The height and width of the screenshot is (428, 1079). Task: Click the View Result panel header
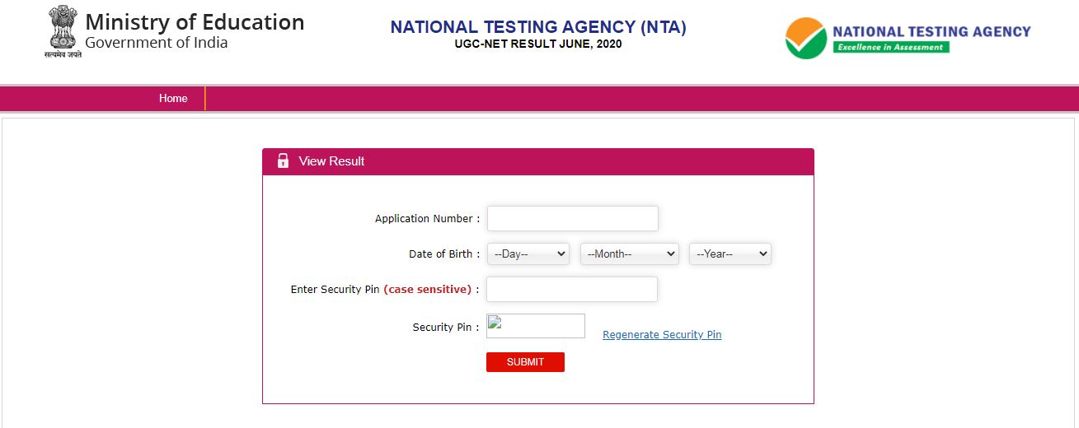point(537,161)
